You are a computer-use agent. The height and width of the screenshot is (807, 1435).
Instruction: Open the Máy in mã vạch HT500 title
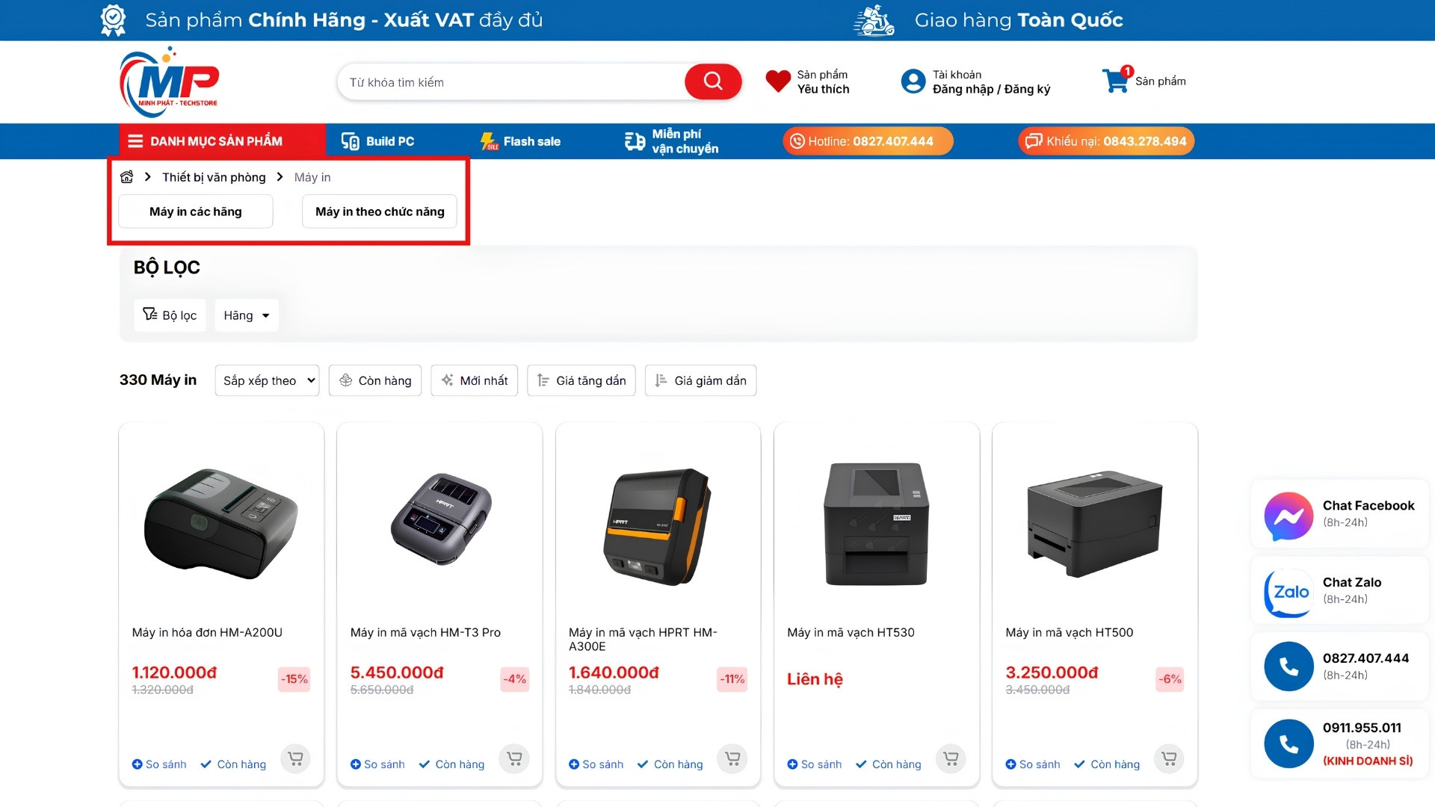tap(1069, 632)
